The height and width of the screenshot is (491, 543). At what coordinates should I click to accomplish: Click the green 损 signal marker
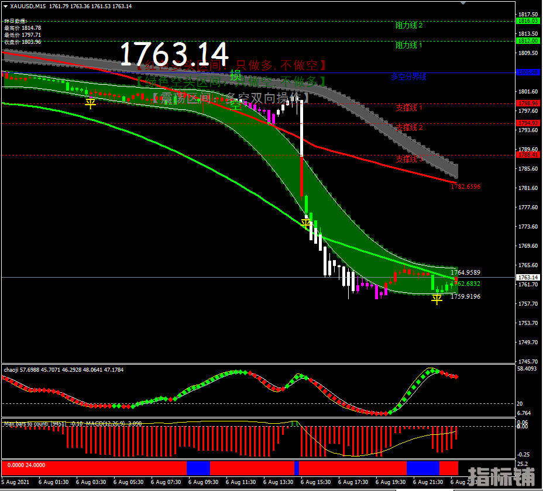click(236, 76)
